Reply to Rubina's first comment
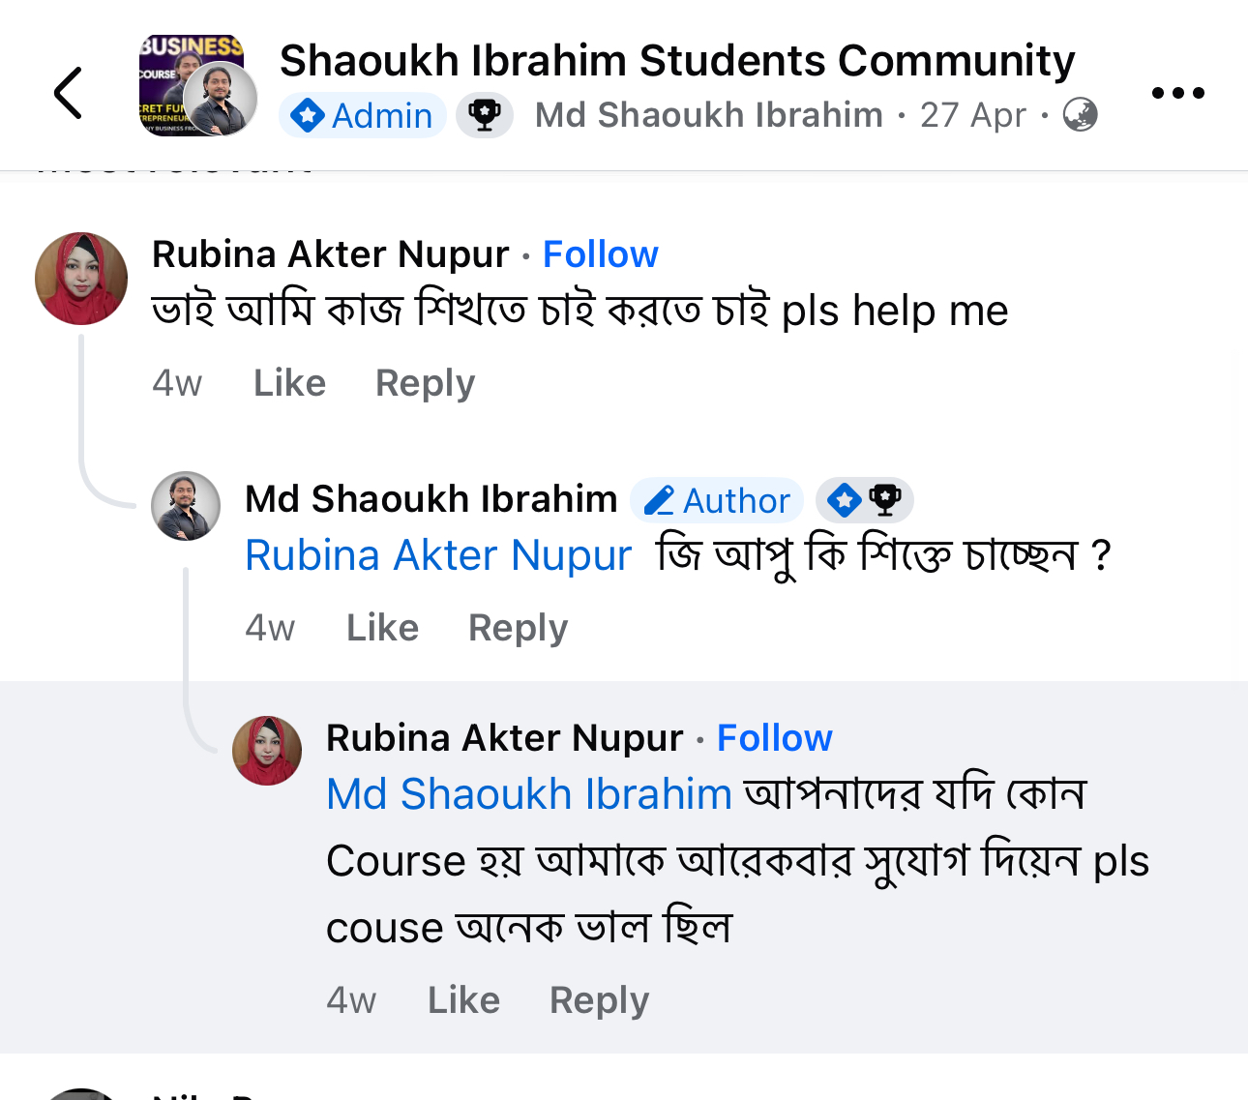Image resolution: width=1248 pixels, height=1100 pixels. (x=425, y=383)
